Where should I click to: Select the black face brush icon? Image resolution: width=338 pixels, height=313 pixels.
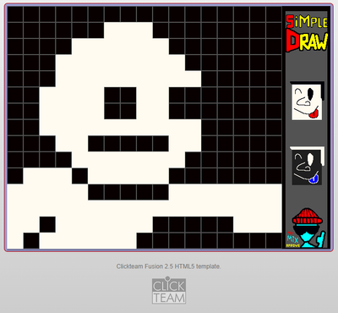pos(307,166)
